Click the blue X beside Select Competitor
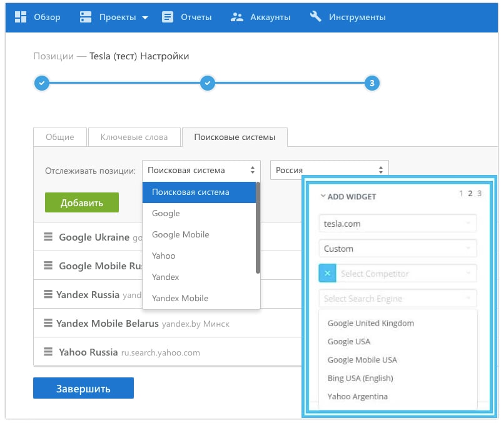This screenshot has width=501, height=423. coord(327,273)
